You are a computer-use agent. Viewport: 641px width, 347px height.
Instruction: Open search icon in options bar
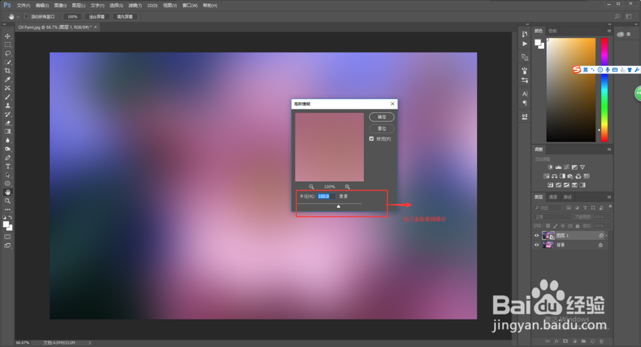[617, 17]
